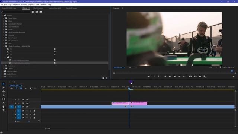Expand the Convolution Kernel folder
Image resolution: width=238 pixels, height=134 pixels.
click(4, 24)
